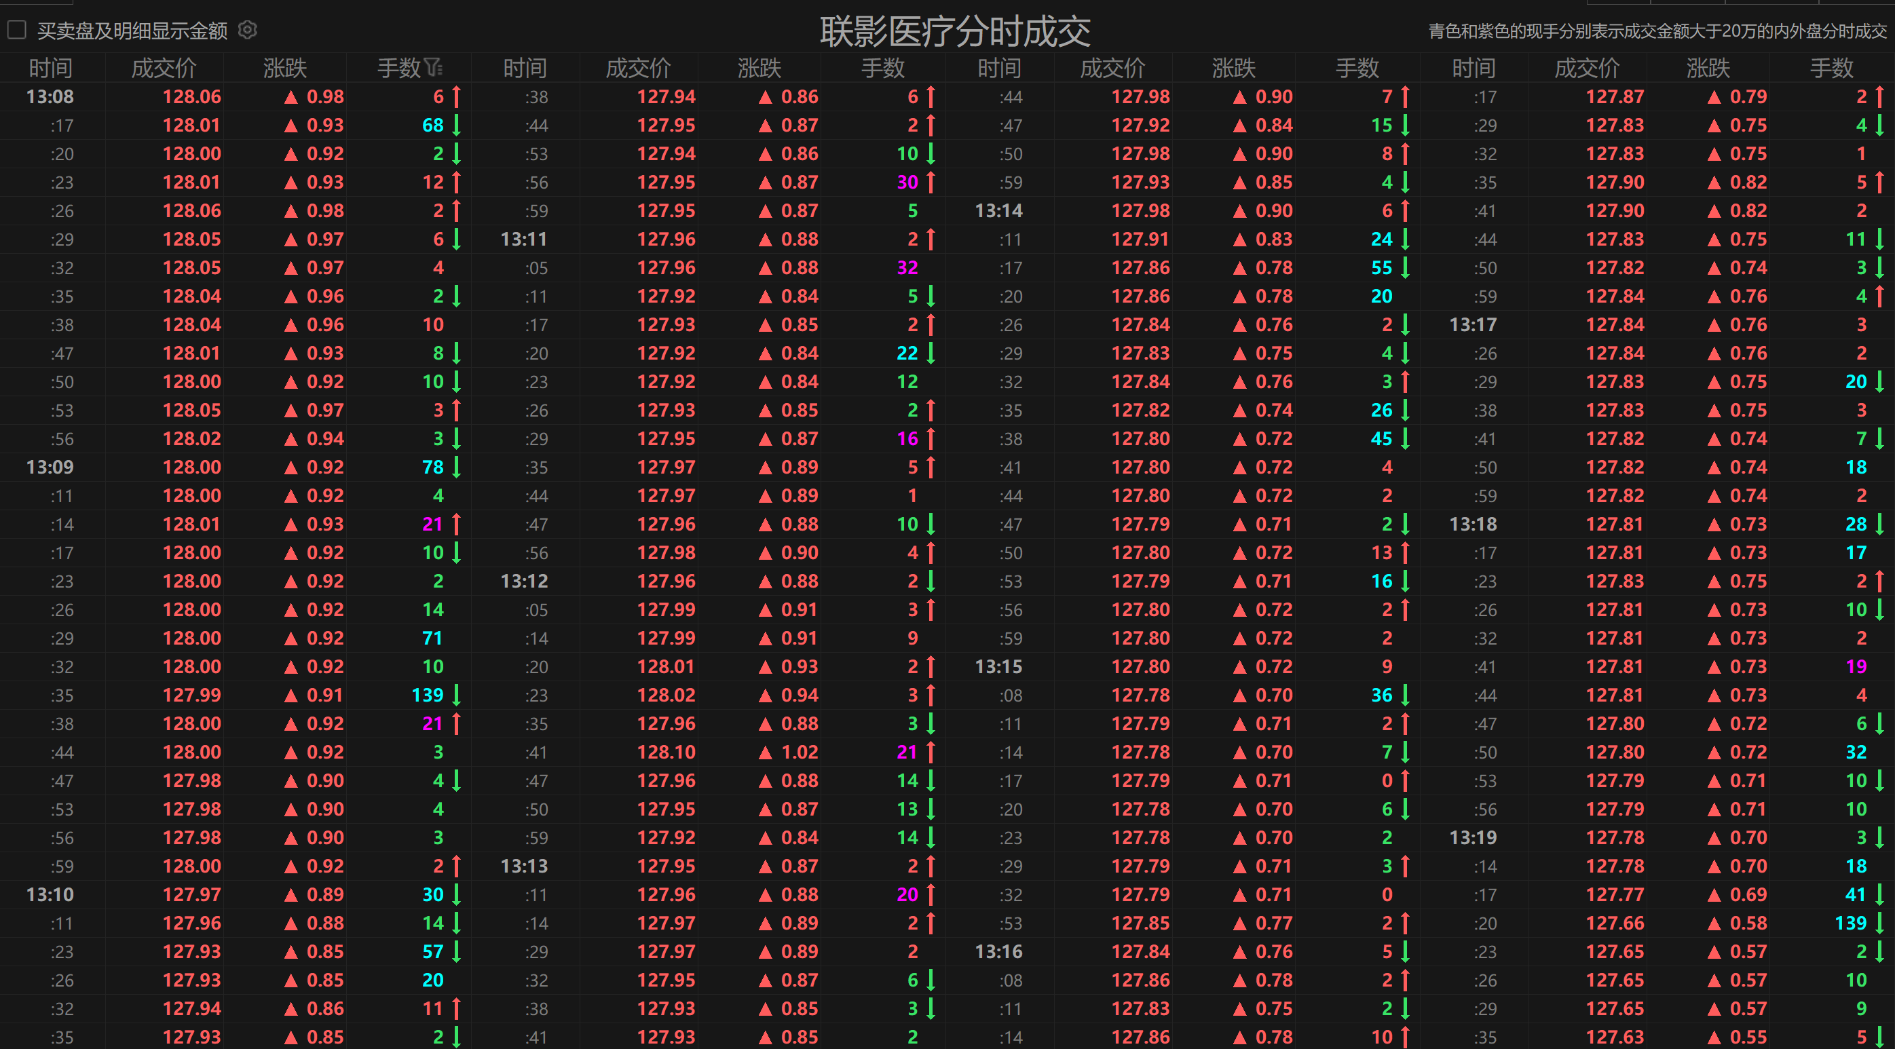The image size is (1895, 1049).
Task: Click the red up arrow in 13:08 row
Action: (456, 96)
